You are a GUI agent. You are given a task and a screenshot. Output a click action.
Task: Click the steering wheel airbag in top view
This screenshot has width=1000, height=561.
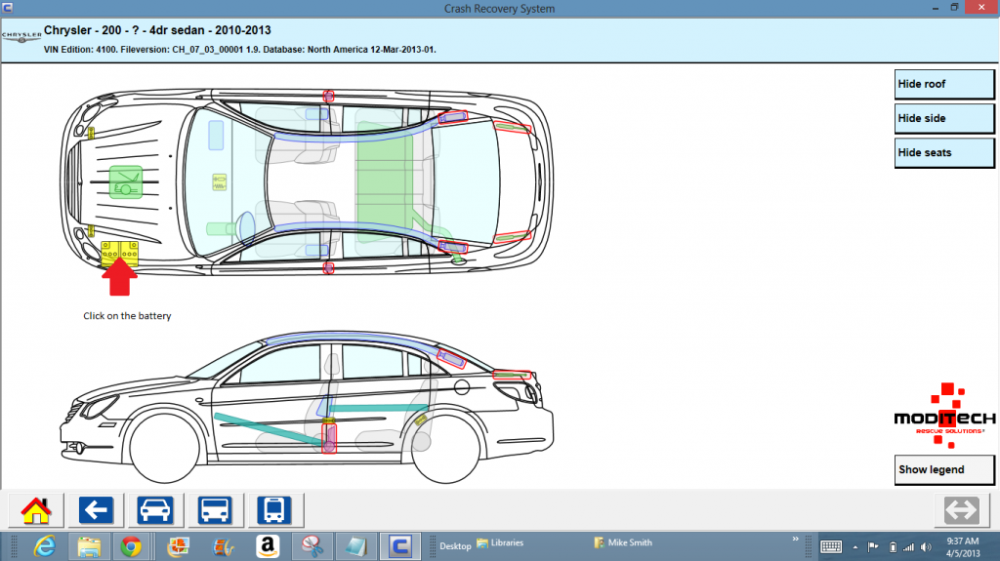click(245, 227)
